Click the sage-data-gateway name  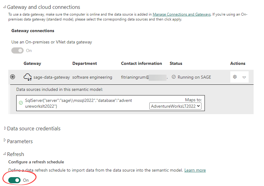pyautogui.click(x=52, y=77)
